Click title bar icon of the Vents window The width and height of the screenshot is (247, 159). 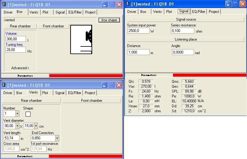click(4, 85)
